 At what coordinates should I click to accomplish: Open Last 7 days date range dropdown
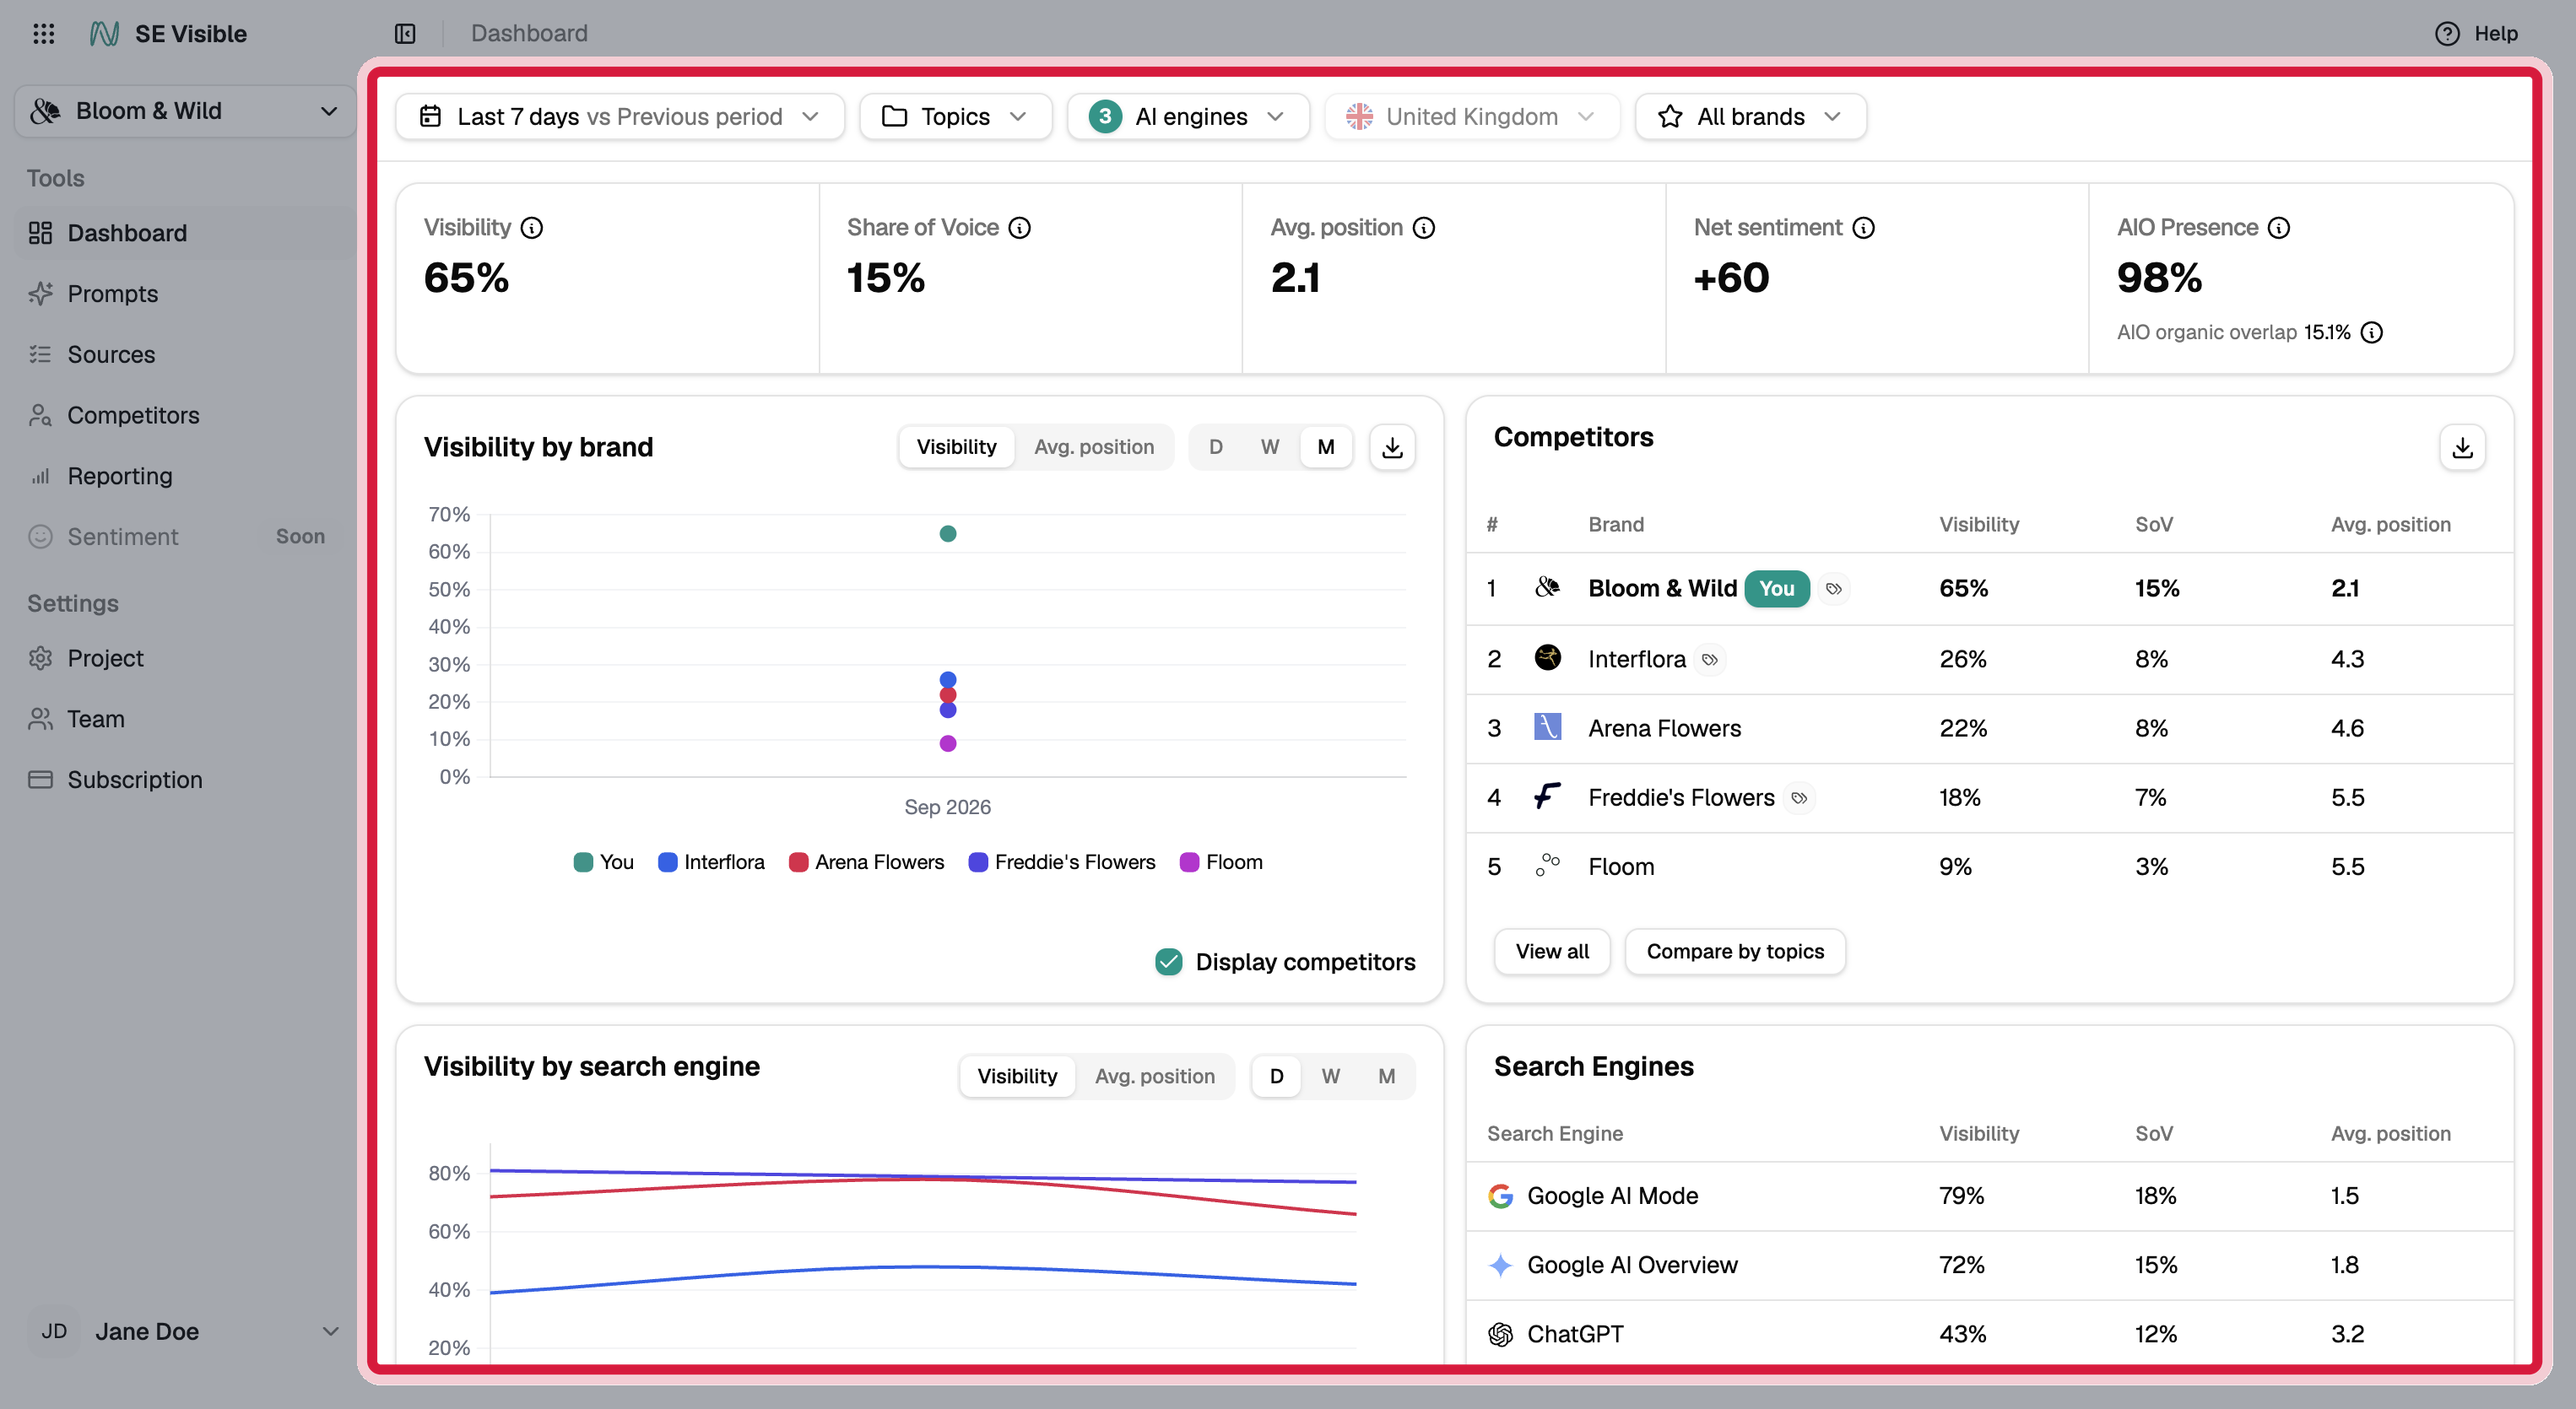point(619,117)
